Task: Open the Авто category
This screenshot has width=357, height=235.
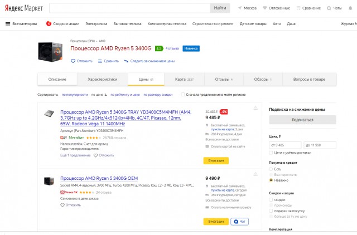Action: point(277,23)
